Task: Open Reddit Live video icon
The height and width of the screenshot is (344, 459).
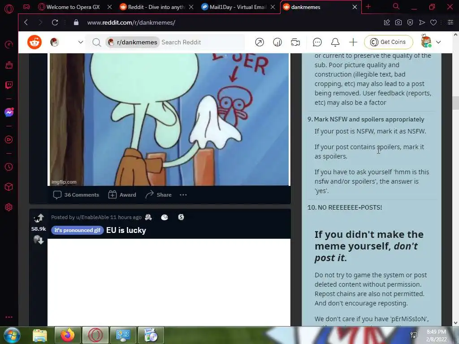Action: (295, 42)
